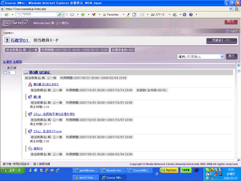The width and height of the screenshot is (241, 181).
Task: Click the folder icon beside 第0講 はじめに
Action: (26, 73)
